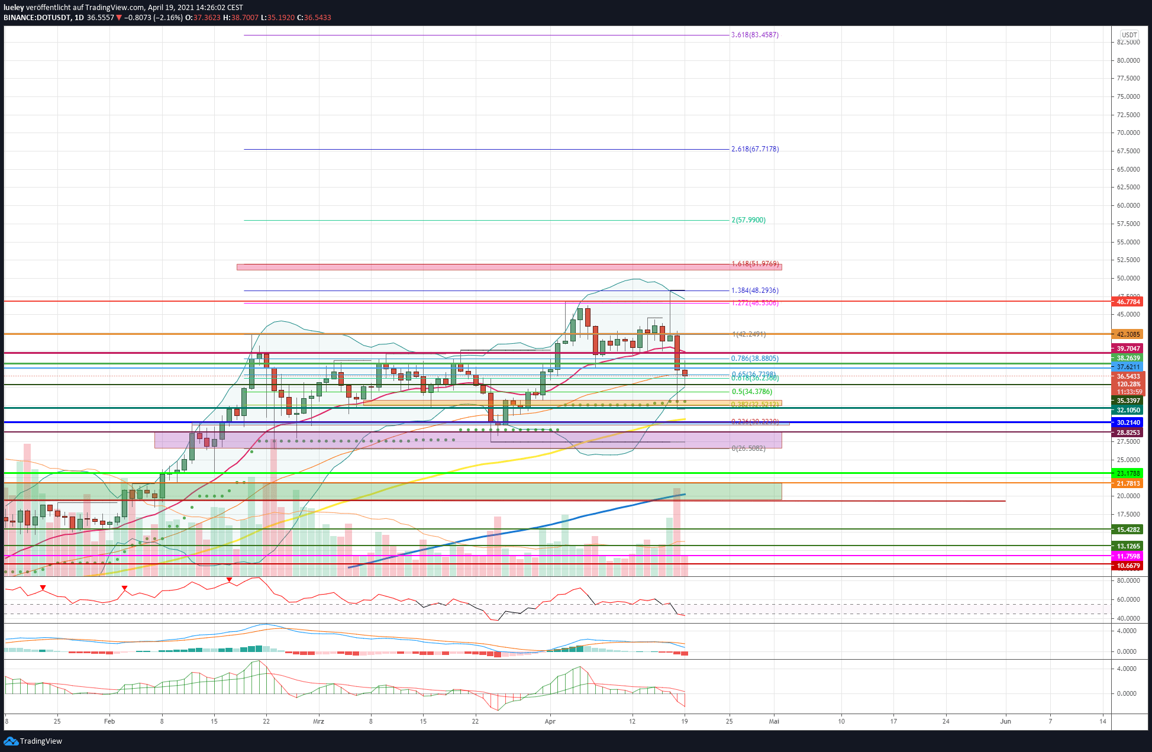This screenshot has width=1152, height=752.
Task: Click the bright green 23.1788 price tag
Action: tap(1128, 473)
